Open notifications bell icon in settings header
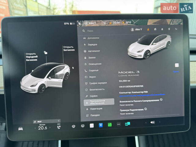196x147 pixels. click(162, 29)
